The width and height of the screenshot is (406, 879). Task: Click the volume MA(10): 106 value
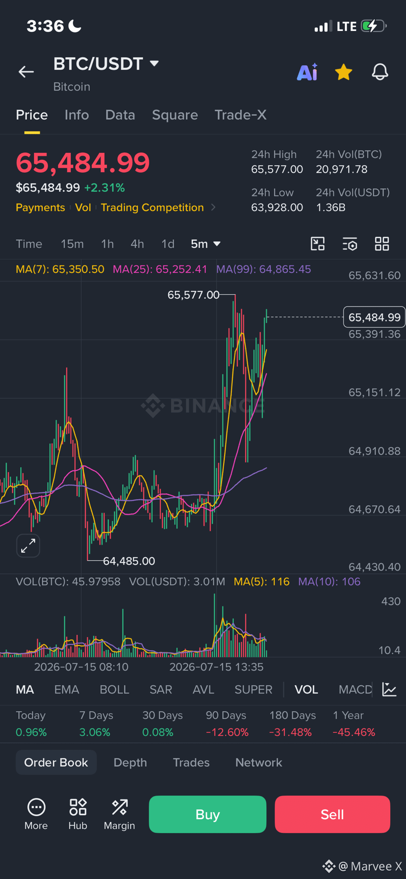coord(330,582)
